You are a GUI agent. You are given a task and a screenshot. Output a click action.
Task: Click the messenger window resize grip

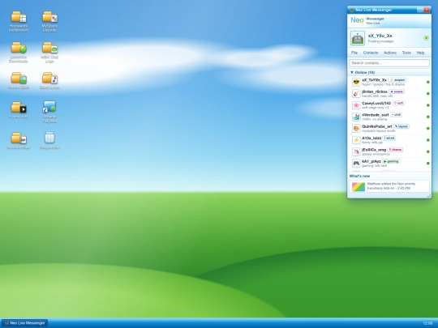pyautogui.click(x=428, y=195)
